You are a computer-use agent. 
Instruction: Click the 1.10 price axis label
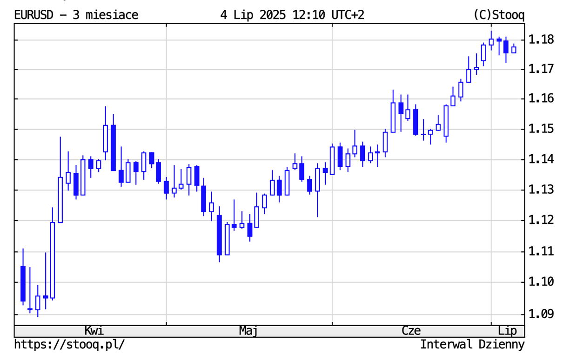pos(542,282)
